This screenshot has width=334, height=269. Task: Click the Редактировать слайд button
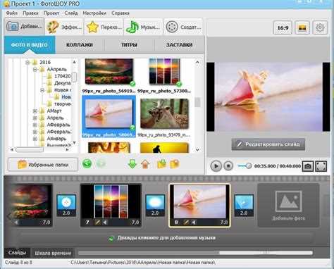click(x=268, y=144)
